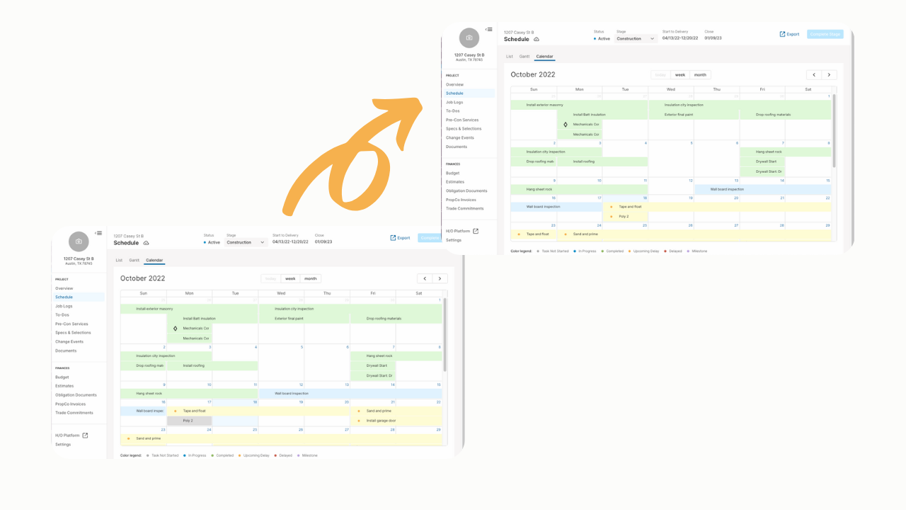
Task: Open Stage Construction dropdown in top-right window
Action: [636, 39]
